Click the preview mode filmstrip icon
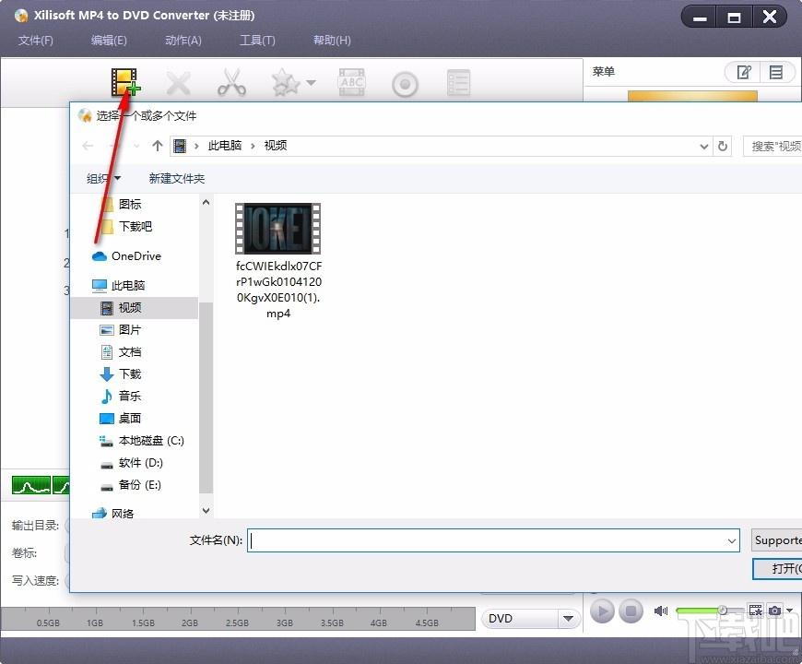Image resolution: width=802 pixels, height=664 pixels. click(x=756, y=611)
